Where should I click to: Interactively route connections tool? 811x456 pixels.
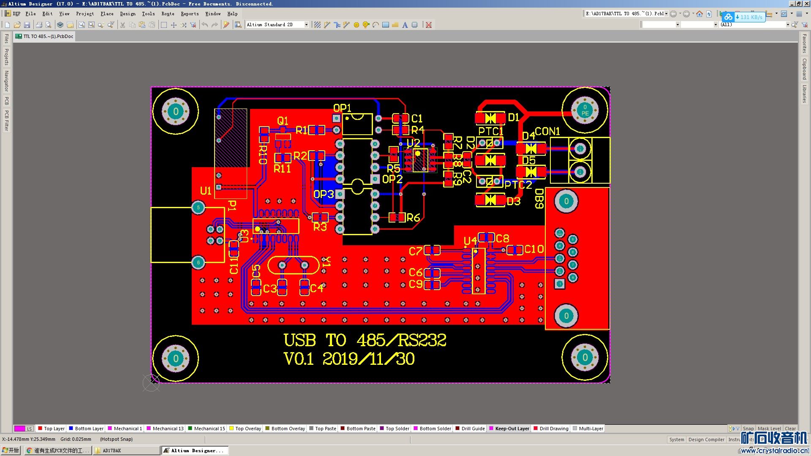pyautogui.click(x=327, y=25)
